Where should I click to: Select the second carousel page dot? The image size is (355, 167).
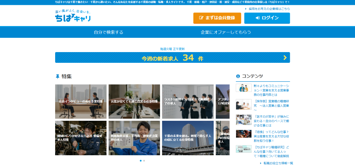point(144,161)
